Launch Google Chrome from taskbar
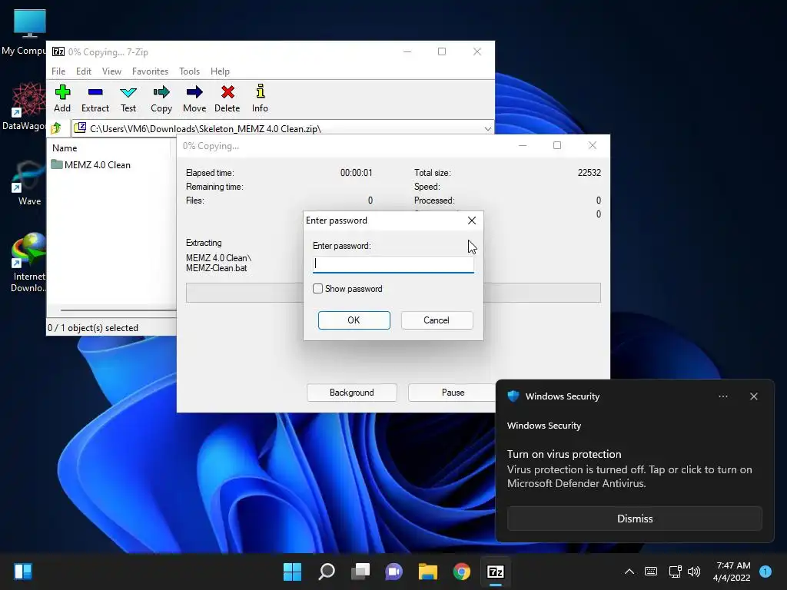This screenshot has height=590, width=787. point(462,572)
